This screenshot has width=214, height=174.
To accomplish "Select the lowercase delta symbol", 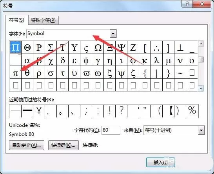I will pos(62,60).
